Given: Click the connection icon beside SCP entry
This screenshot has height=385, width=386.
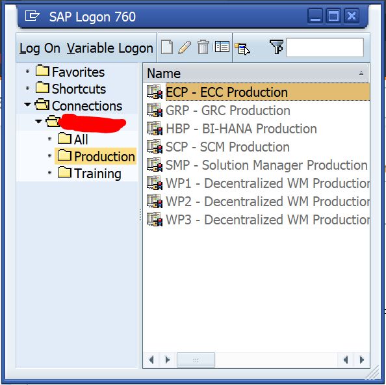Looking at the screenshot, I should pyautogui.click(x=155, y=146).
